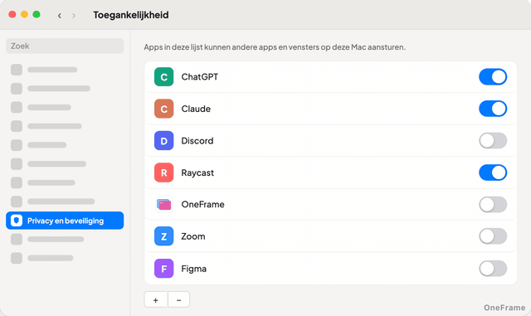Enable accessibility access for Figma
The width and height of the screenshot is (531, 316).
(493, 269)
